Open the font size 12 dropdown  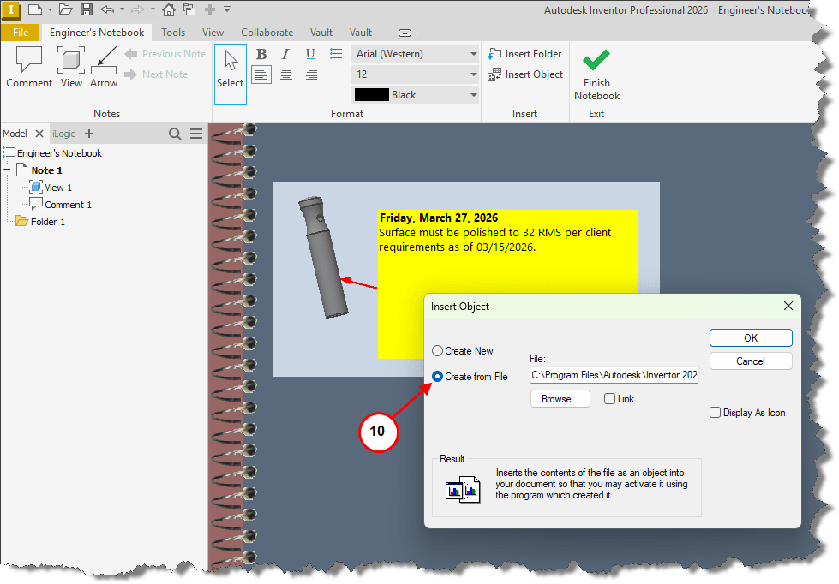coord(474,74)
